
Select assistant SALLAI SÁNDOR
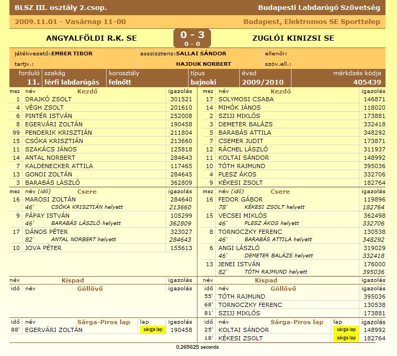tap(201, 54)
